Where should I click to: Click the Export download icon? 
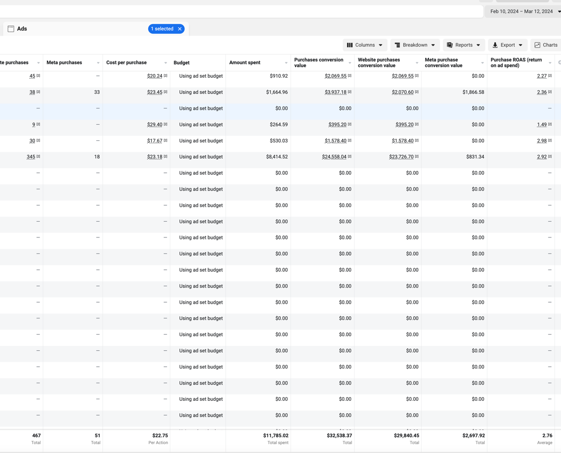(495, 45)
